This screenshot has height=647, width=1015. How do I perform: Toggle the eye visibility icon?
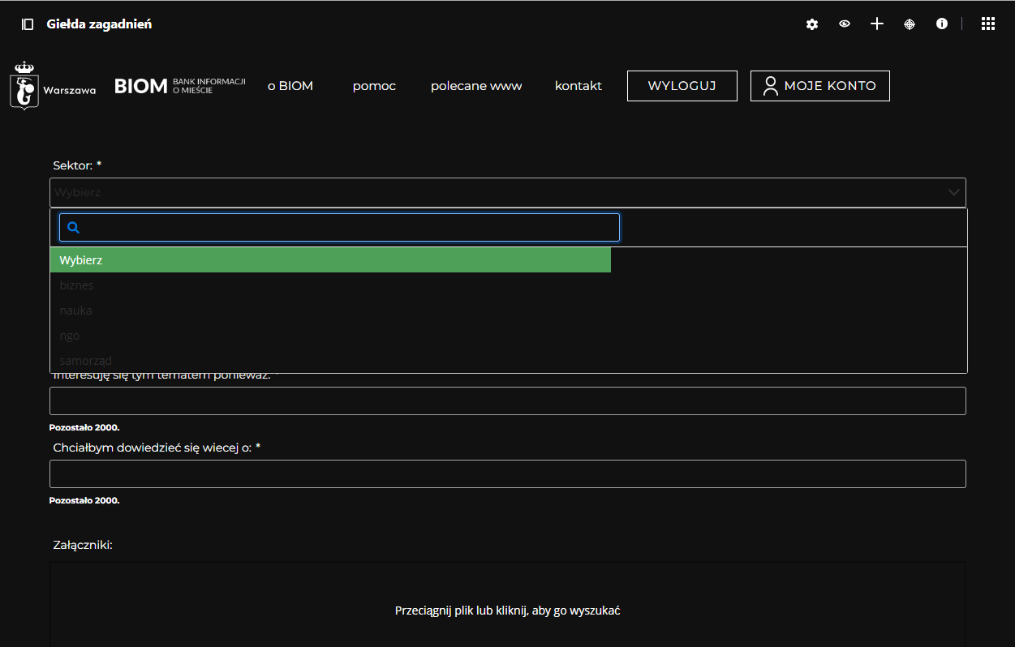point(845,24)
